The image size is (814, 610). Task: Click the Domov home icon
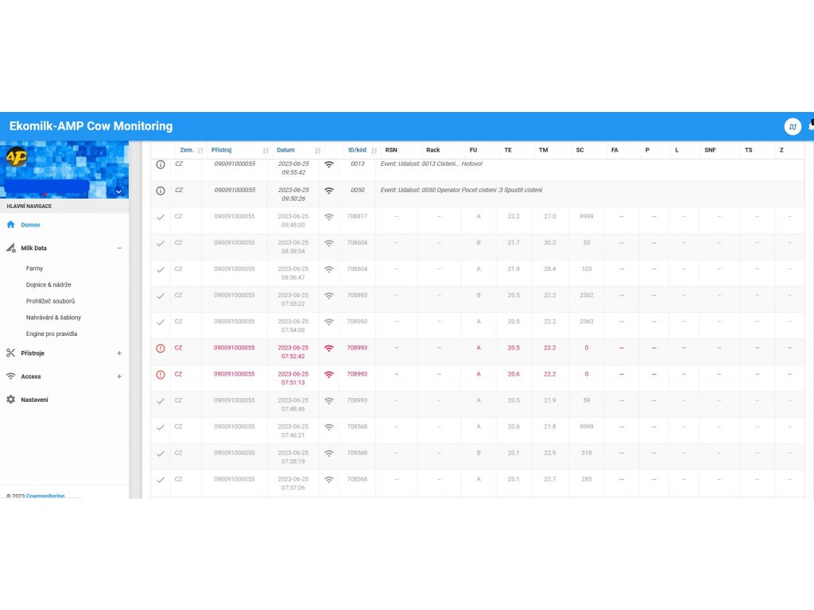[x=11, y=225]
